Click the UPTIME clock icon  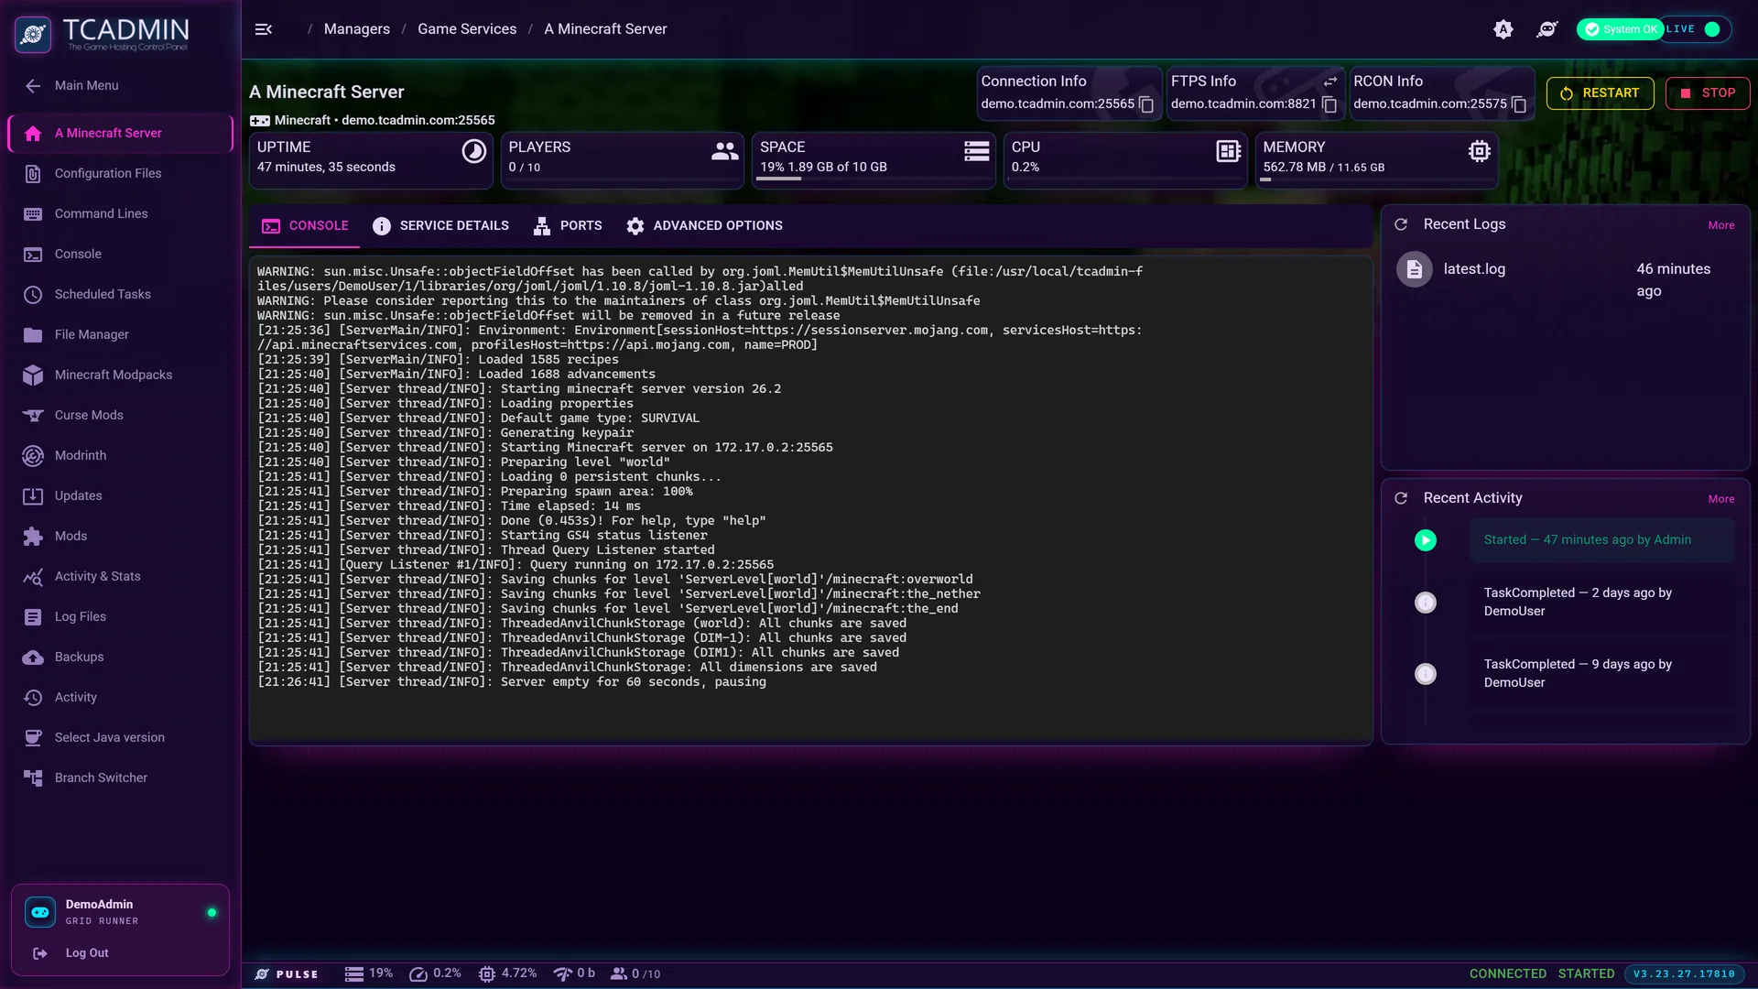pos(474,151)
